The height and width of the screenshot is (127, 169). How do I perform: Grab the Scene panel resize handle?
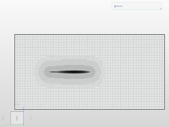tap(161, 9)
